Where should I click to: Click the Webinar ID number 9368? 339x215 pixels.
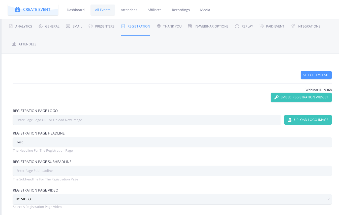(328, 90)
